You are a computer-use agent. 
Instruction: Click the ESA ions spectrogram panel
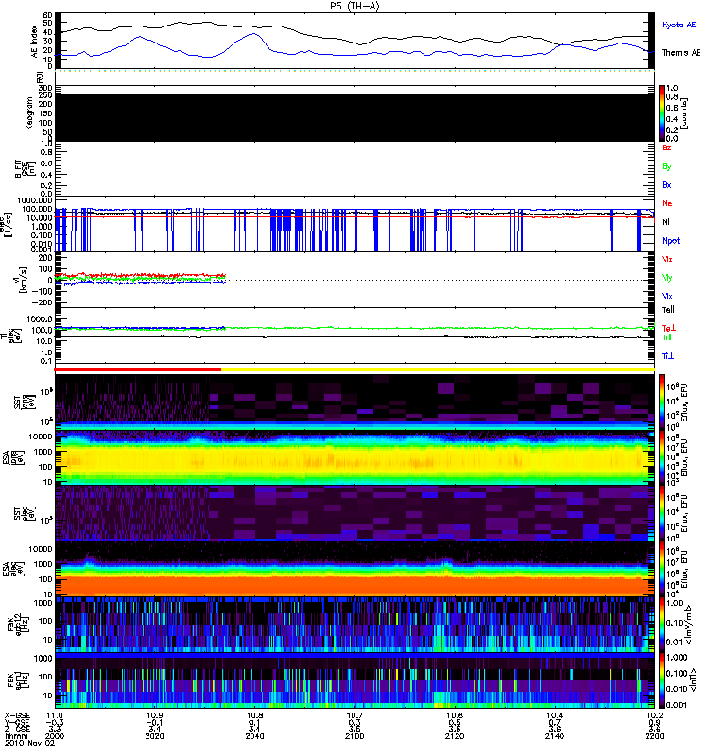tap(355, 457)
